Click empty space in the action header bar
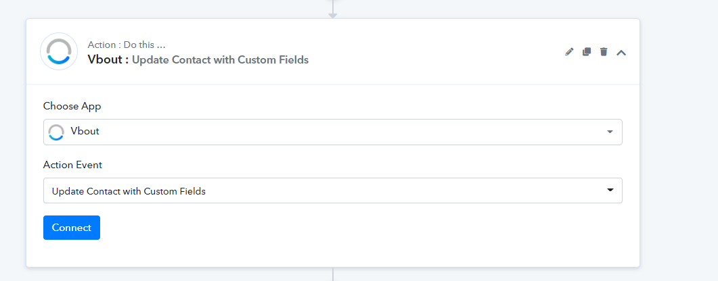The height and width of the screenshot is (281, 718). (x=435, y=51)
